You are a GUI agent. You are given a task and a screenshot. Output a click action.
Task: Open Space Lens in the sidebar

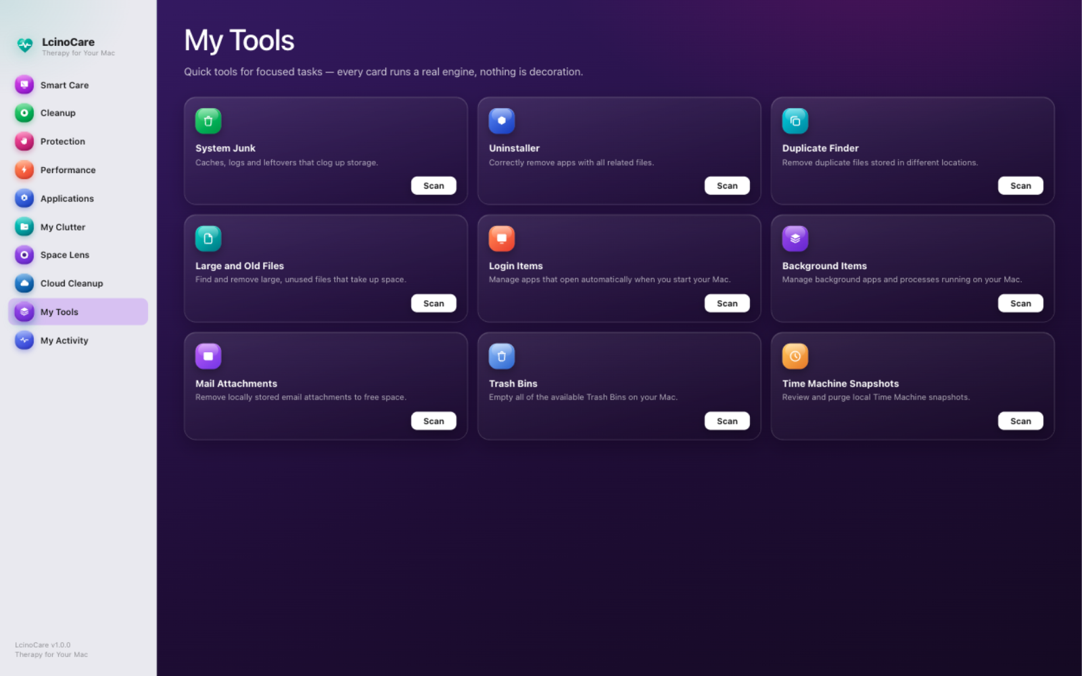(x=78, y=255)
